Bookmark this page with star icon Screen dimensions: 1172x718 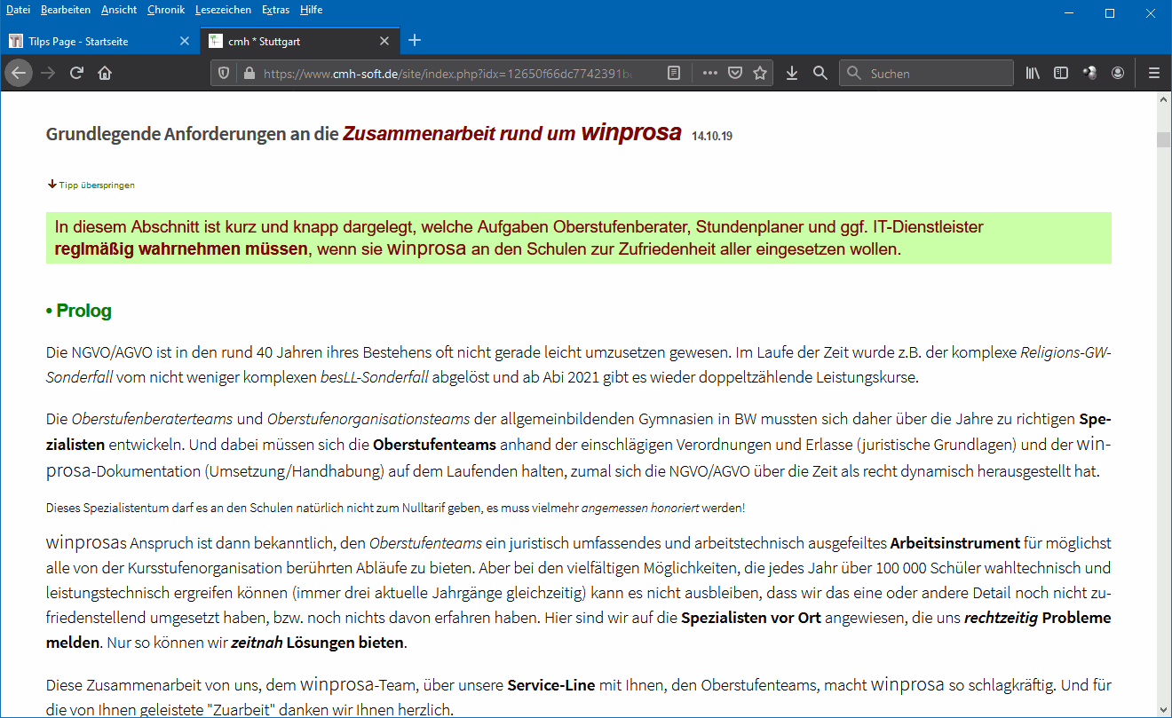click(x=760, y=74)
